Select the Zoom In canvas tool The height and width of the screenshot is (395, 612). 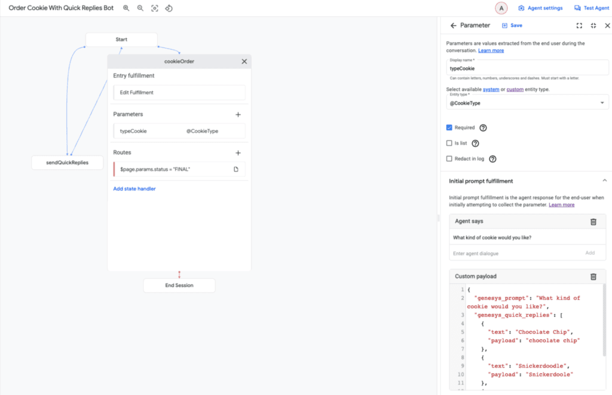point(126,8)
